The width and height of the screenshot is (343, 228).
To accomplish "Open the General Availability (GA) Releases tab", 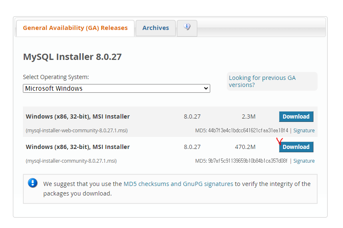I will point(75,28).
